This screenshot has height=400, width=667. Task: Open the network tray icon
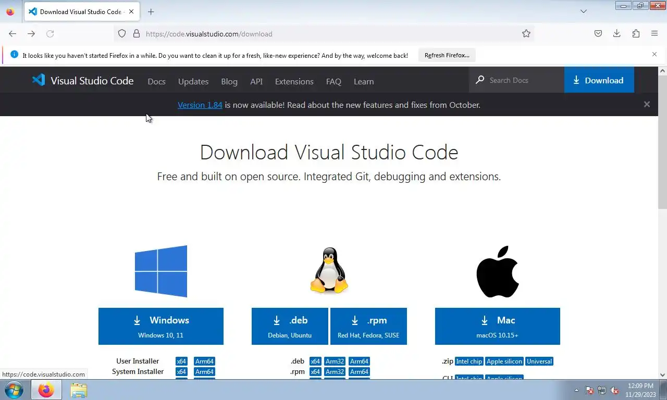pos(602,391)
